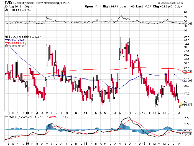194x146 pixels.
Task: Click the year 10 marker under the MACD panel
Action: 27,144
